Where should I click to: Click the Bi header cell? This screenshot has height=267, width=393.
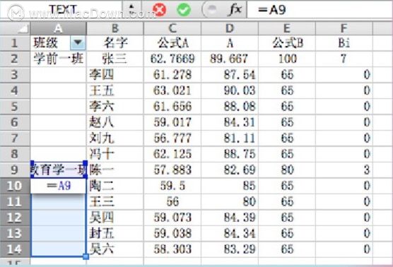click(344, 43)
